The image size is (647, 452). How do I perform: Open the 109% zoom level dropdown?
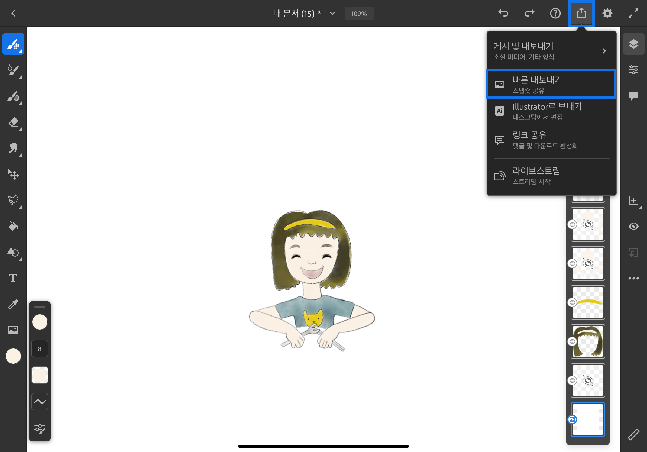click(x=359, y=14)
